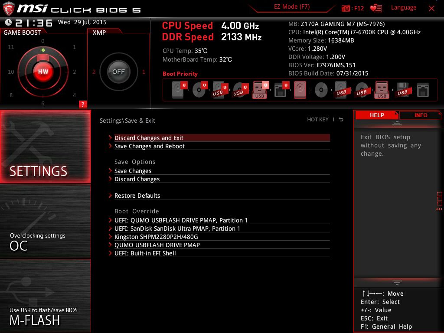
Task: Click the date Wed 29 Jul, 2015
Action: (x=82, y=22)
